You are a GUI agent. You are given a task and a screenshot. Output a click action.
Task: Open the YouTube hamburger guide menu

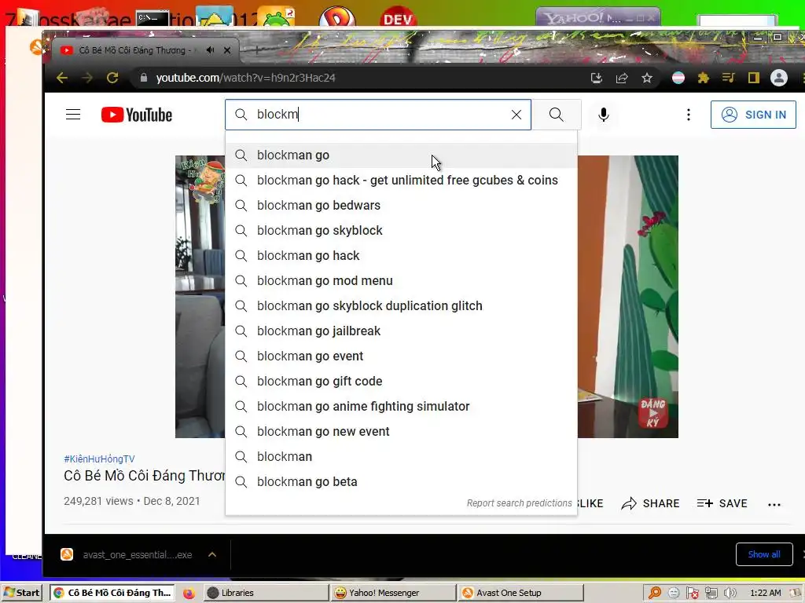click(73, 115)
